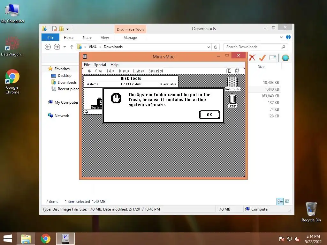Open recent locations dropdown arrow
Image resolution: width=327 pixels, height=245 pixels.
[x=65, y=47]
